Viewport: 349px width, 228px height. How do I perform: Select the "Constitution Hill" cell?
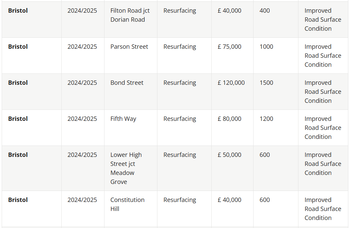click(127, 204)
